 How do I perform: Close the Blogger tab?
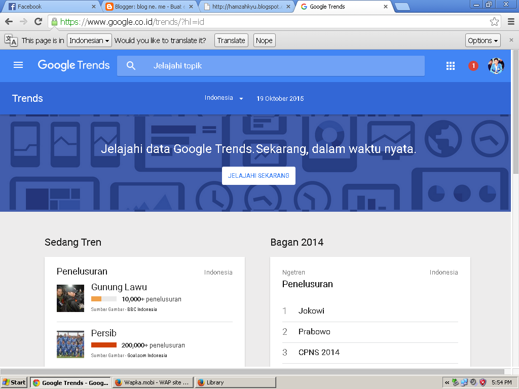pos(191,7)
